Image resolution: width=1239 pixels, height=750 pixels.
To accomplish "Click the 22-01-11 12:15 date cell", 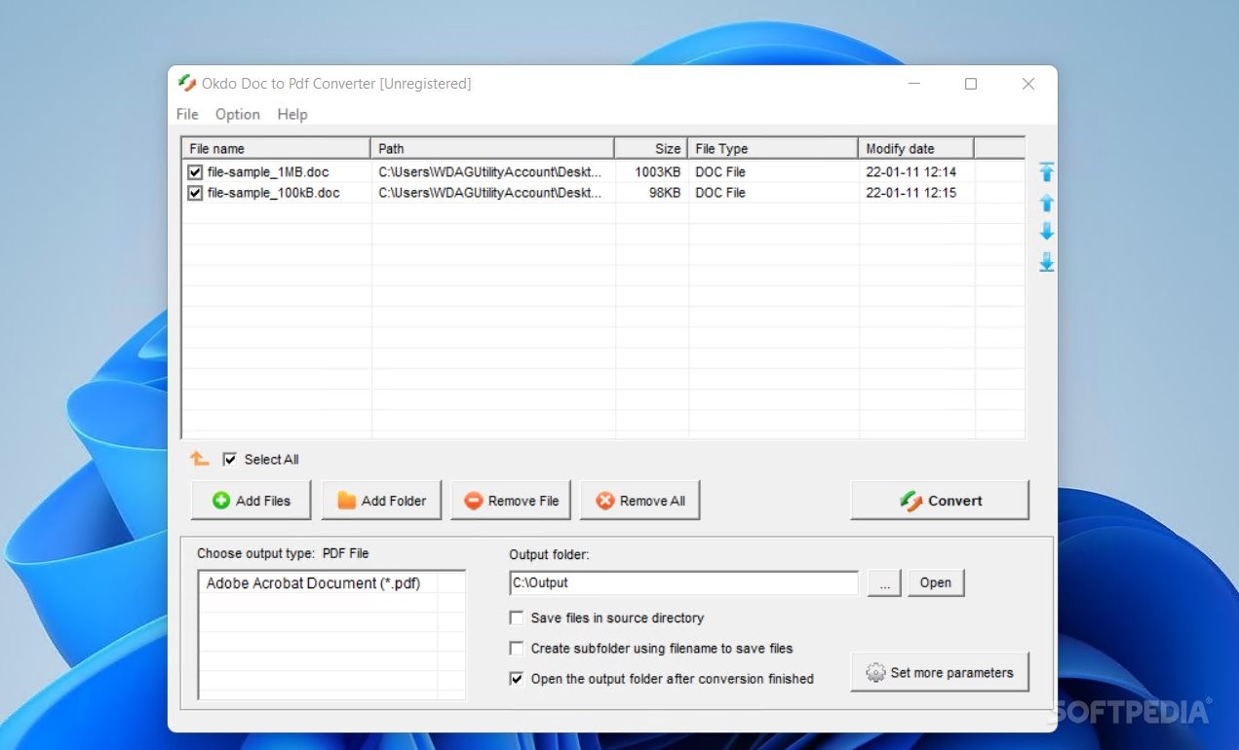I will coord(910,193).
